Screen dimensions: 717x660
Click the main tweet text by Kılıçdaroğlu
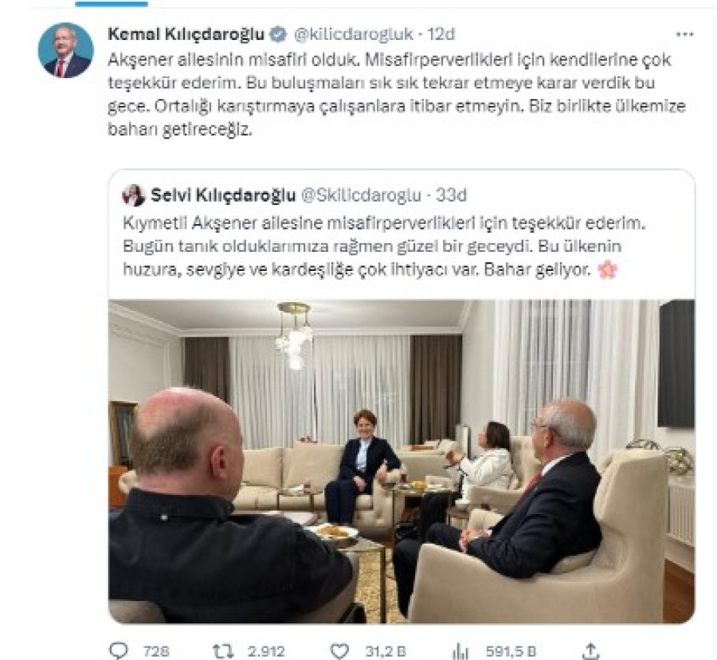[x=397, y=94]
